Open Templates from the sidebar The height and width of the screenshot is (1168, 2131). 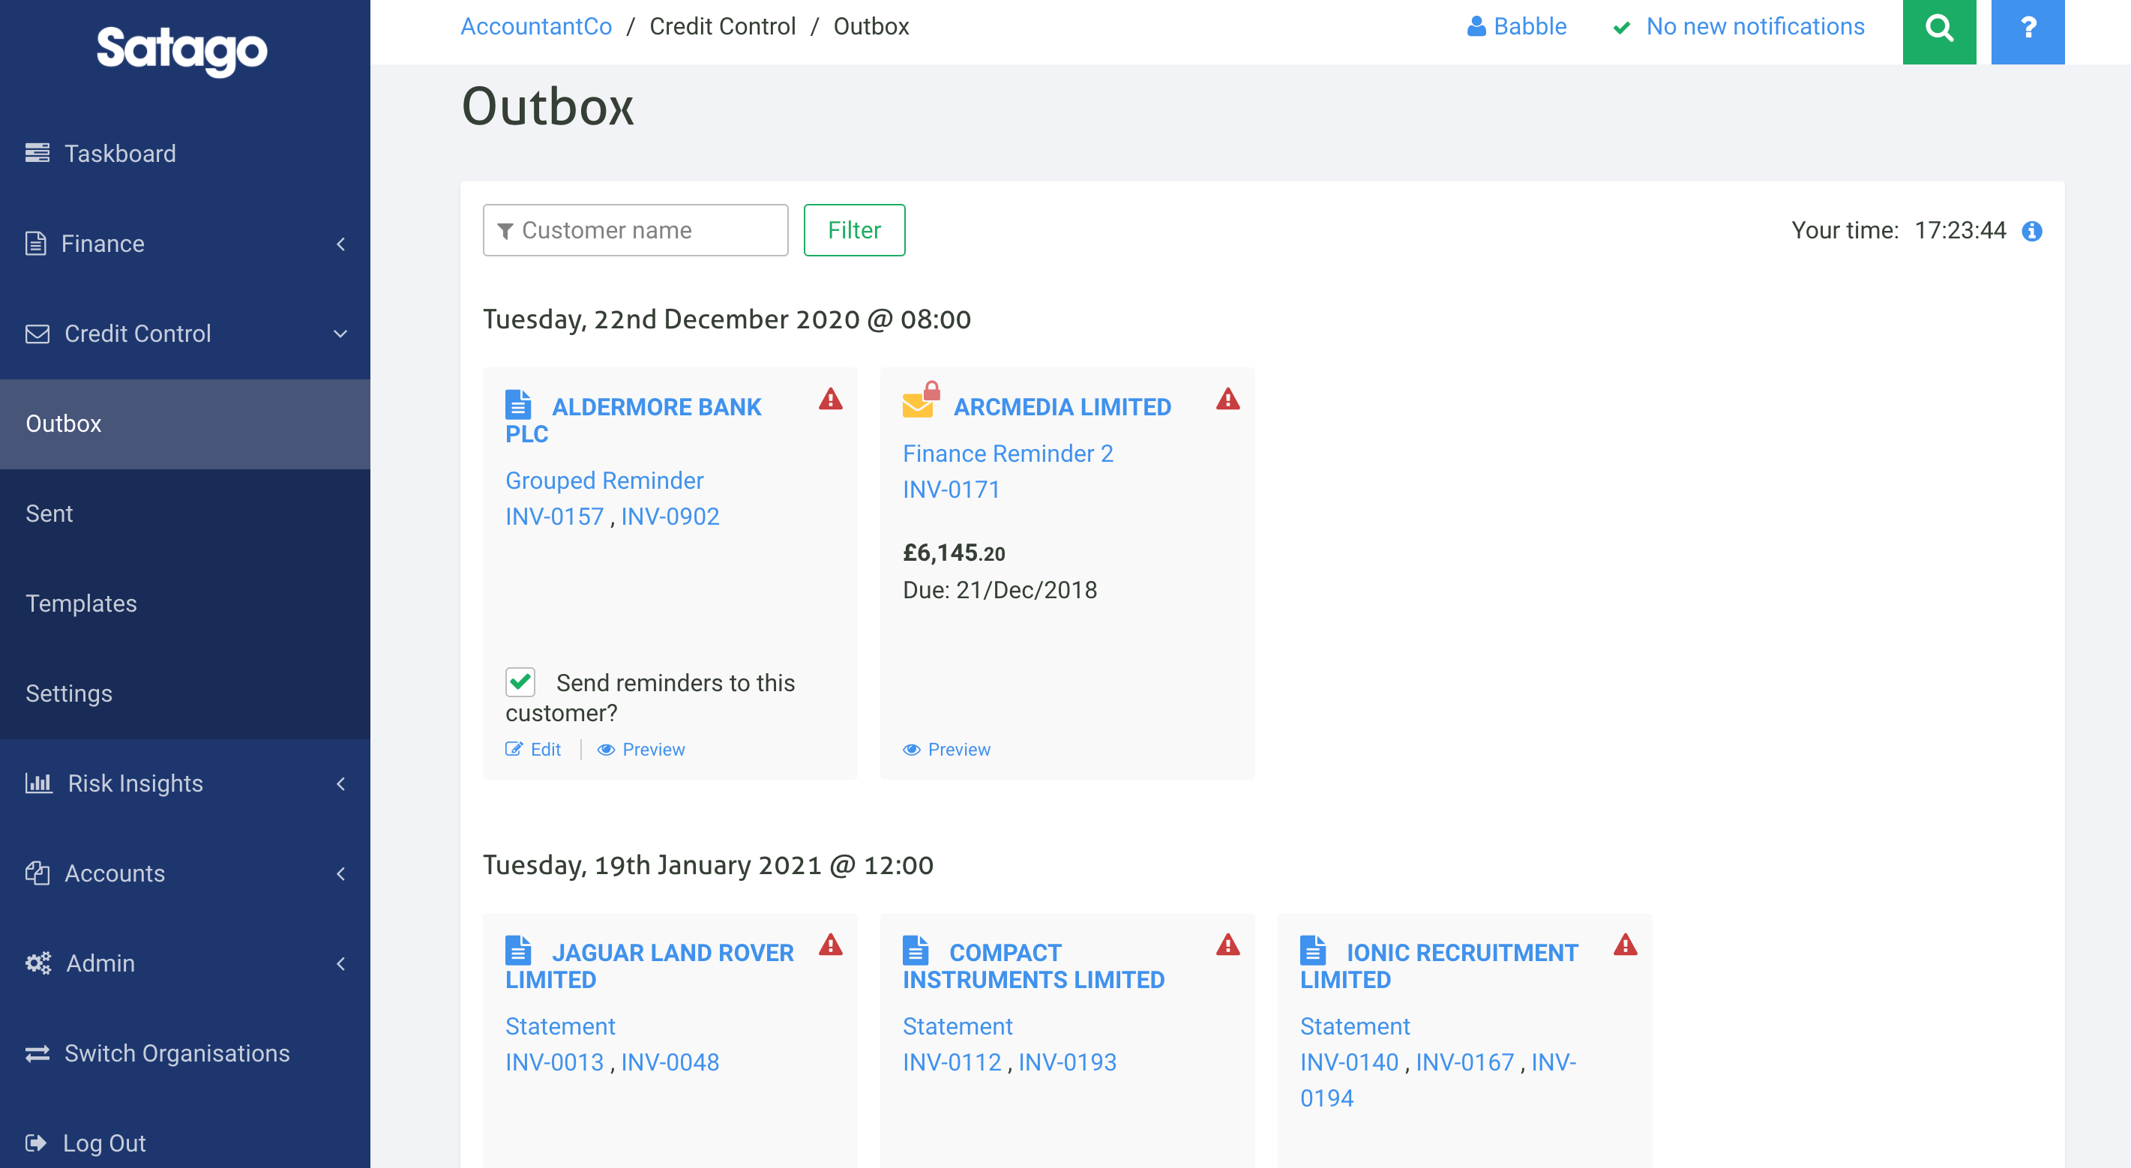[x=80, y=603]
